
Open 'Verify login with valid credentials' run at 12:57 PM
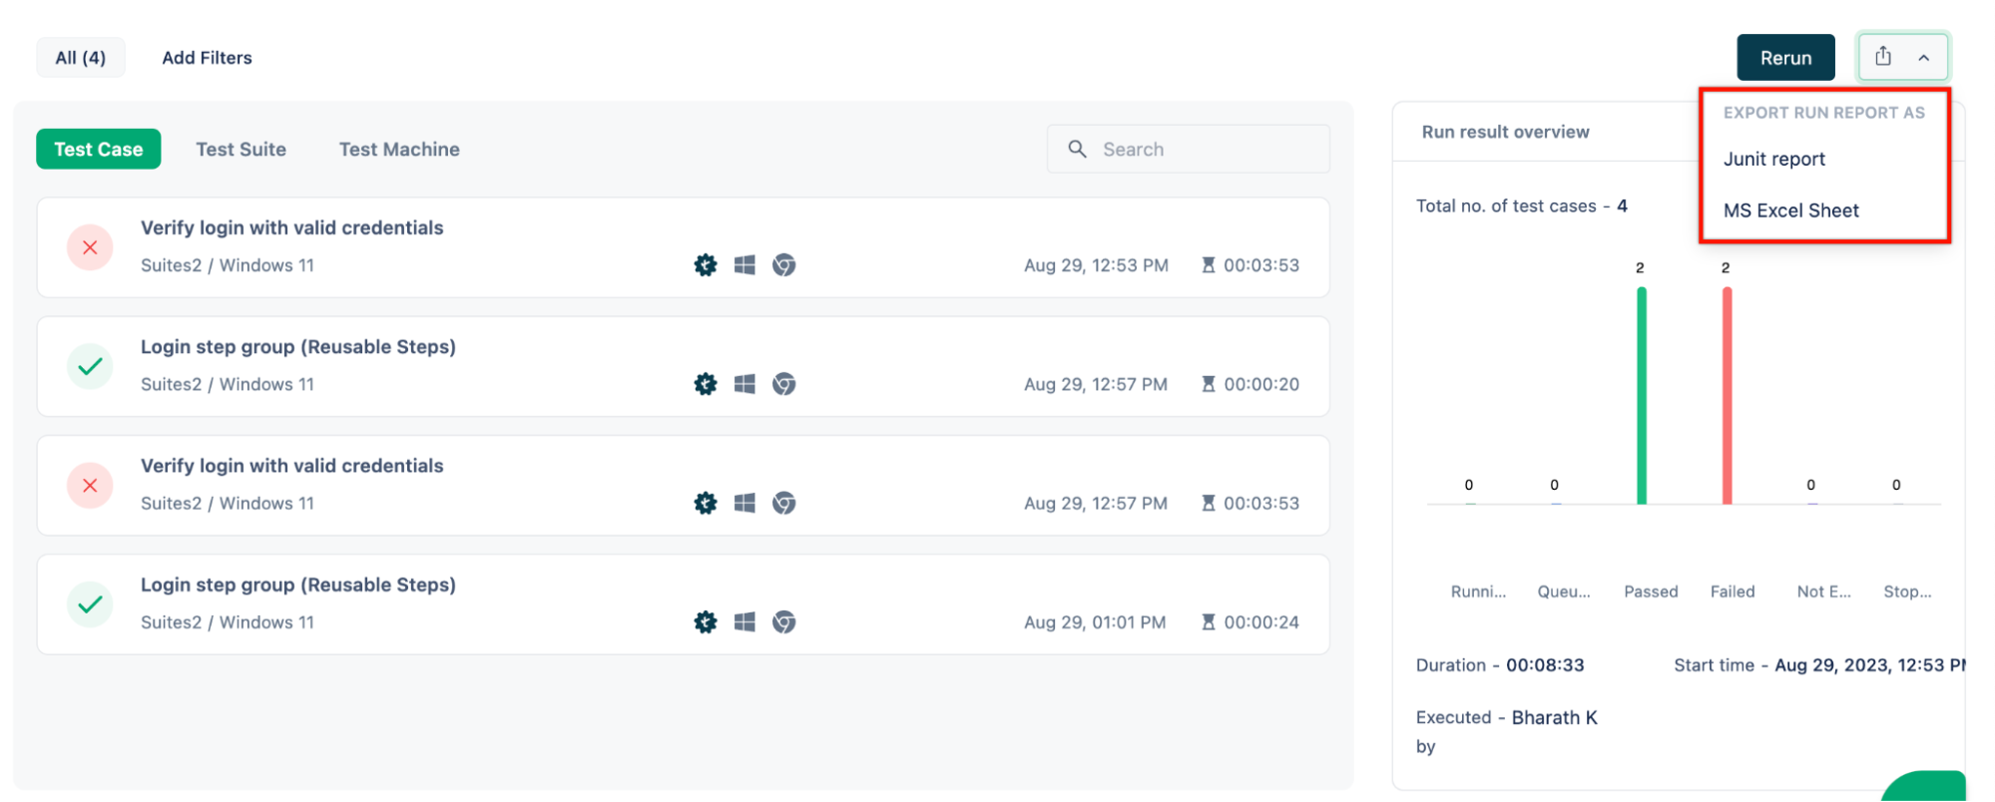(291, 466)
